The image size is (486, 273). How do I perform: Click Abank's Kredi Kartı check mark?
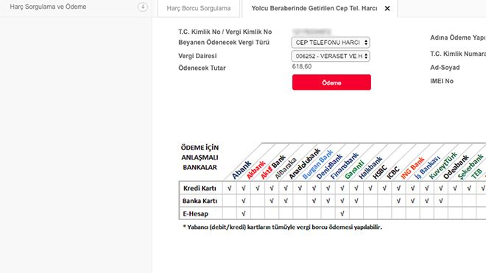tap(229, 188)
